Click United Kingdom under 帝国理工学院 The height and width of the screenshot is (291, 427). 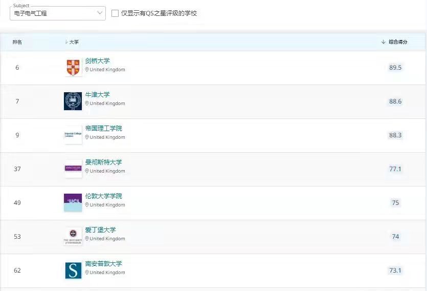pos(107,137)
